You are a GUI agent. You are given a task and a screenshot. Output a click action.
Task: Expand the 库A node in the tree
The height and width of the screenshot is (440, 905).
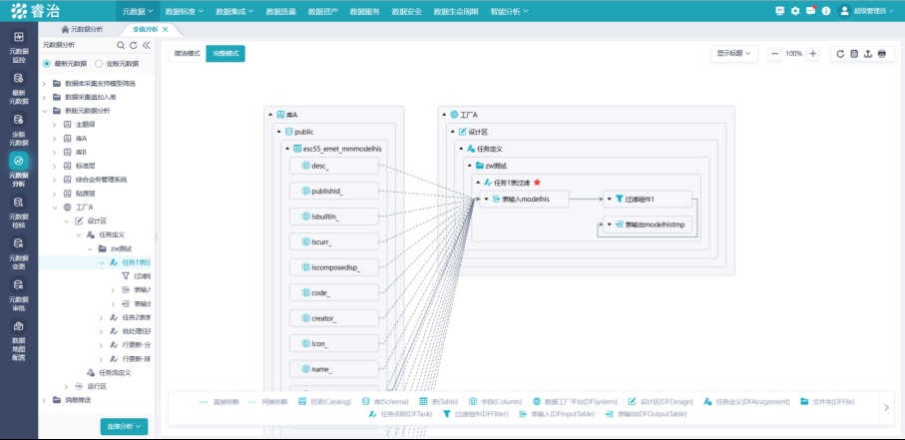point(57,139)
